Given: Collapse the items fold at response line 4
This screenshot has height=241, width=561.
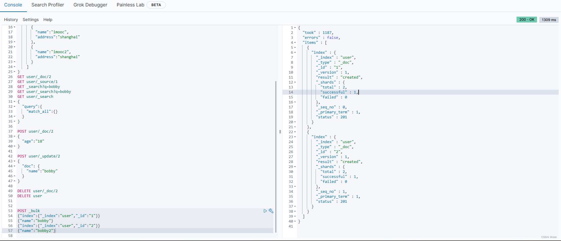Looking at the screenshot, I should [295, 43].
